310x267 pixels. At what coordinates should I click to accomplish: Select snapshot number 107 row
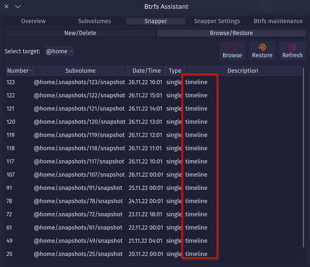point(153,175)
